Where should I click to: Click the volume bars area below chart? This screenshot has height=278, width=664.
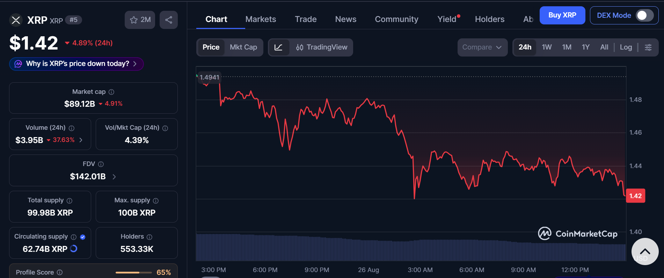coord(411,247)
